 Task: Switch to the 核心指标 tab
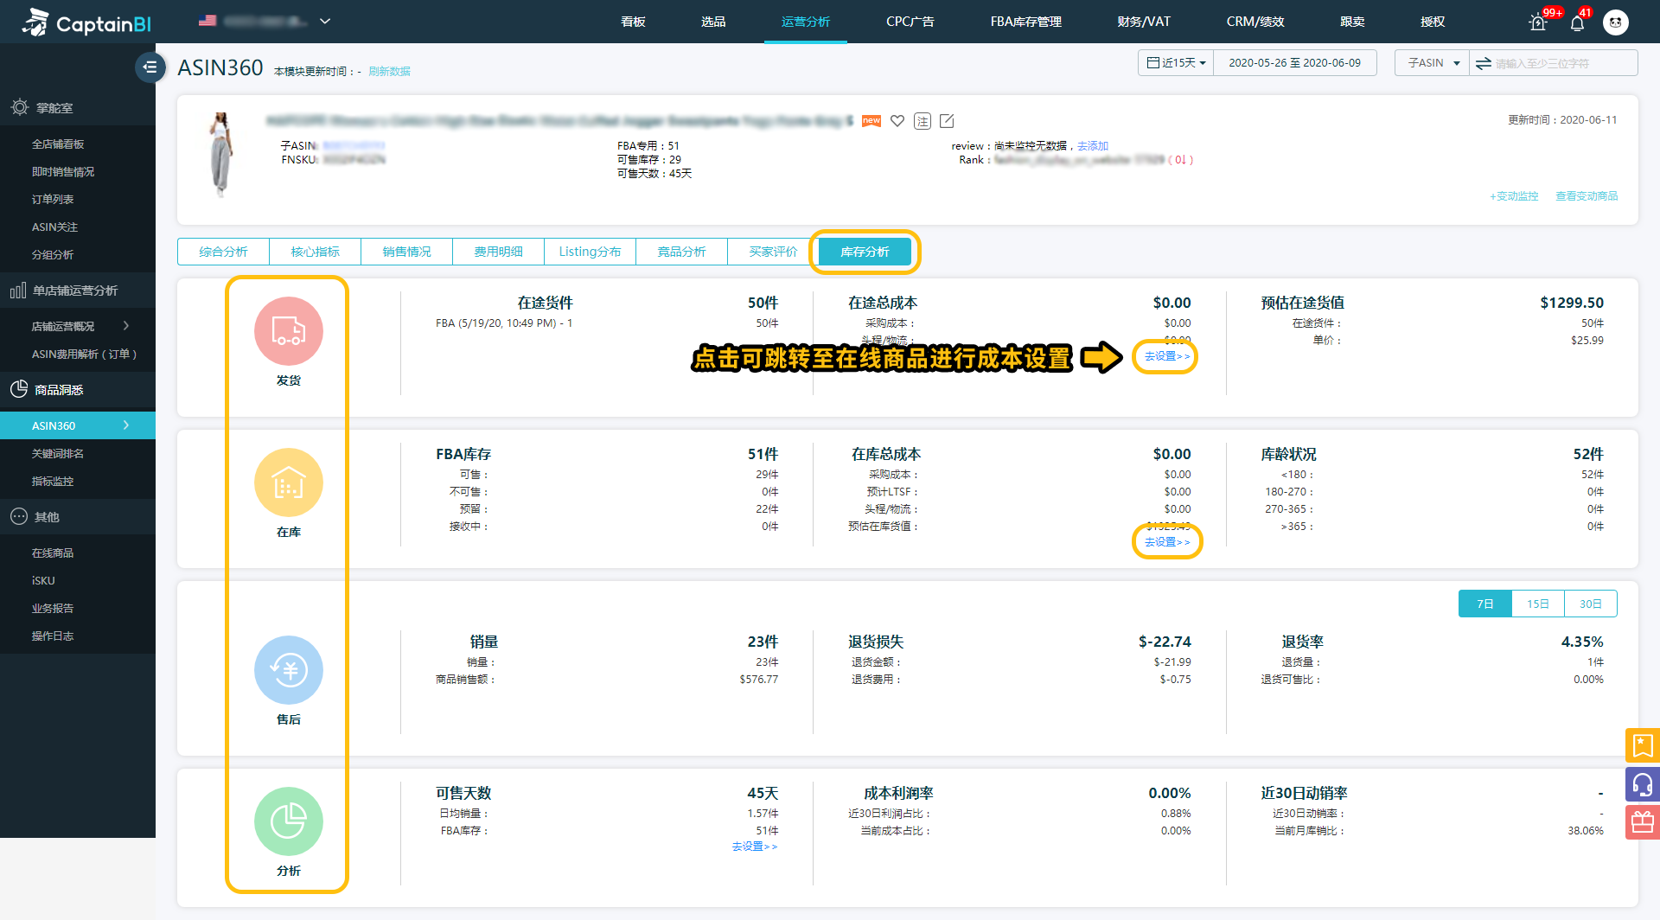tap(315, 252)
